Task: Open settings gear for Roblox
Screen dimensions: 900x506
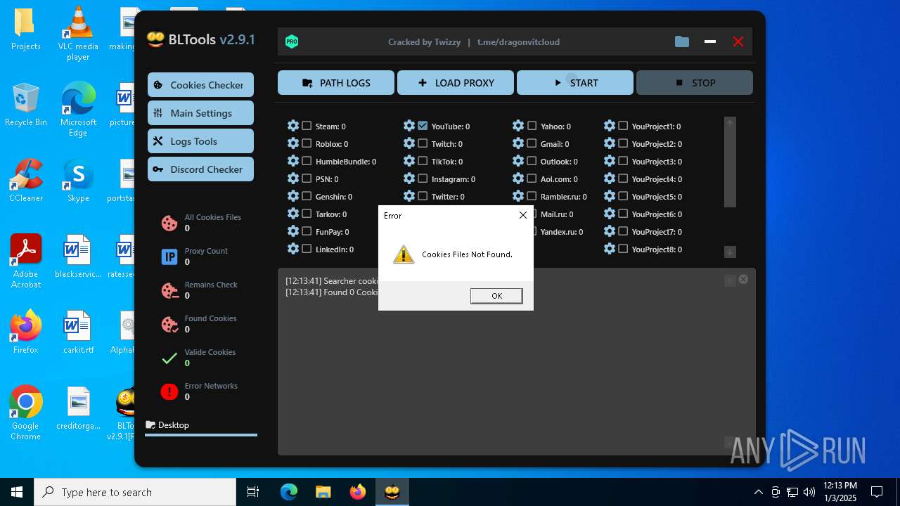Action: [293, 143]
